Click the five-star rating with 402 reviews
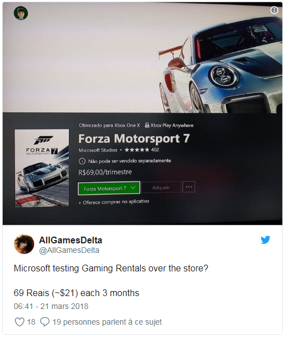 point(142,150)
